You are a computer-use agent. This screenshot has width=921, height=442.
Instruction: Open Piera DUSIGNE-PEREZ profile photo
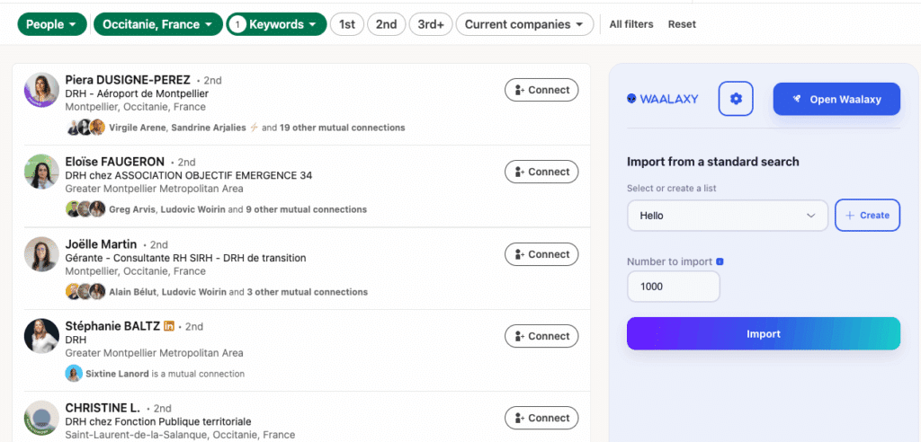(x=41, y=90)
